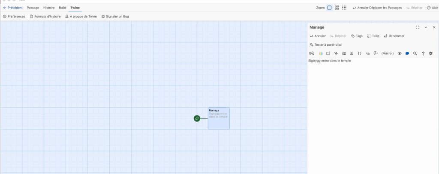Insert a numbered list from editor toolbar
439x174 pixels.
344,53
